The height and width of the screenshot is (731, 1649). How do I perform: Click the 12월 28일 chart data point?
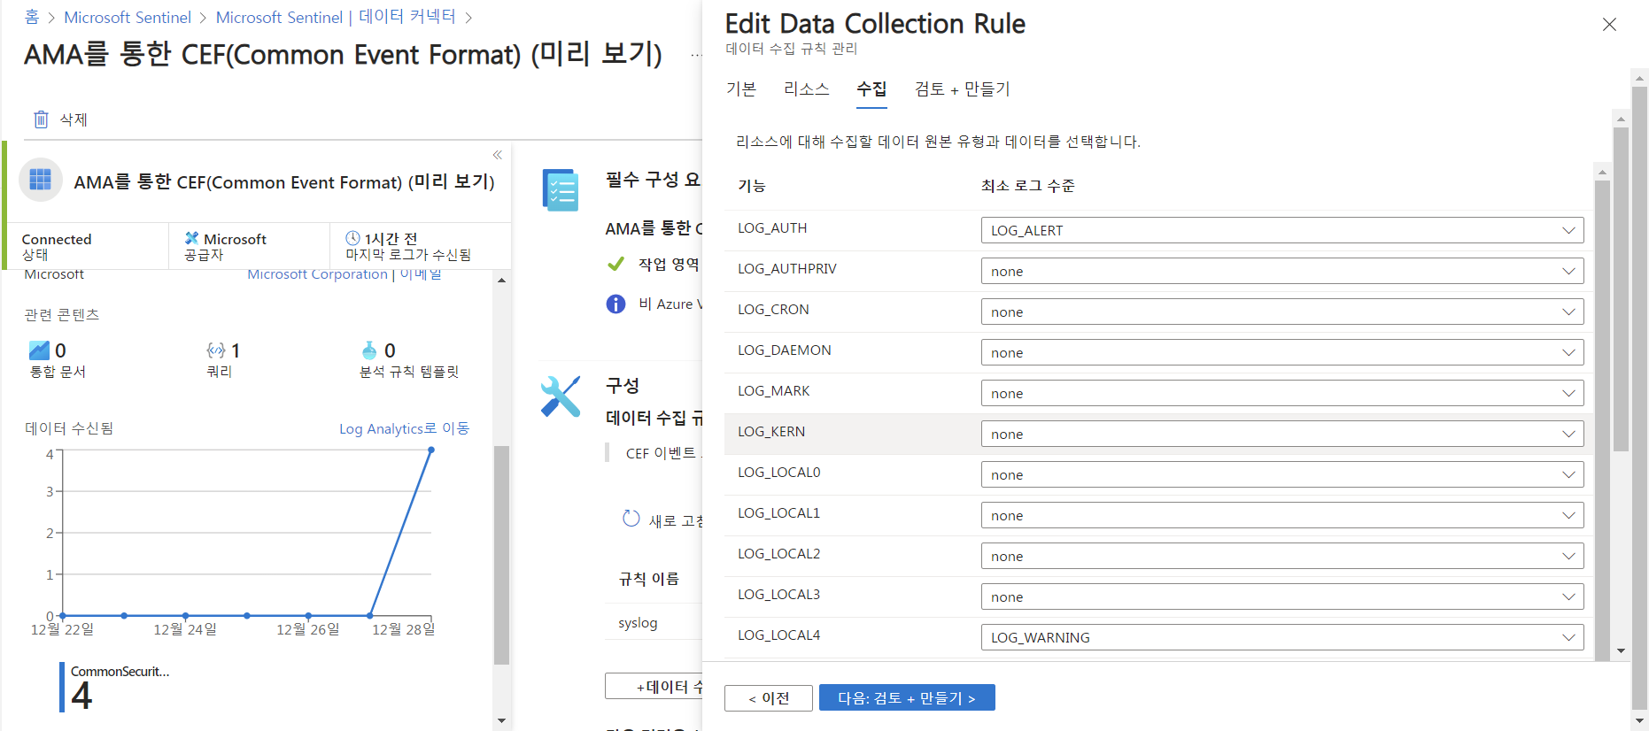(x=431, y=450)
